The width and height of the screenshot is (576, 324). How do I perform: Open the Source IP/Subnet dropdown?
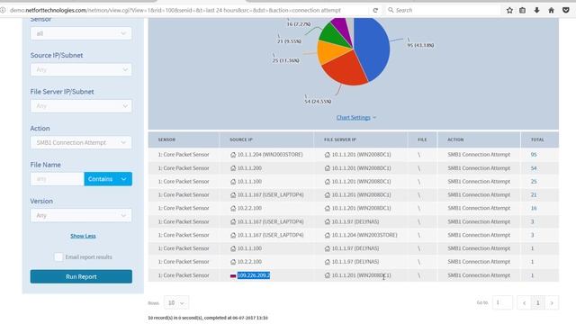tap(81, 70)
